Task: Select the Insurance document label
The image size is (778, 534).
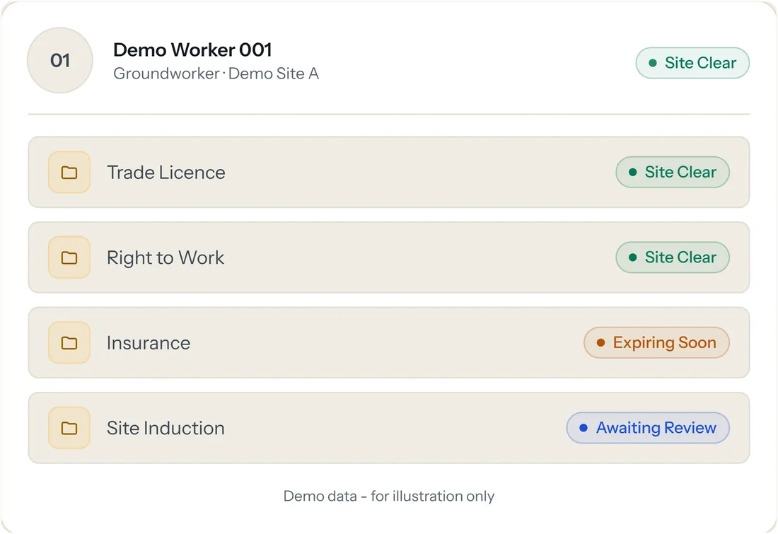Action: pos(149,343)
